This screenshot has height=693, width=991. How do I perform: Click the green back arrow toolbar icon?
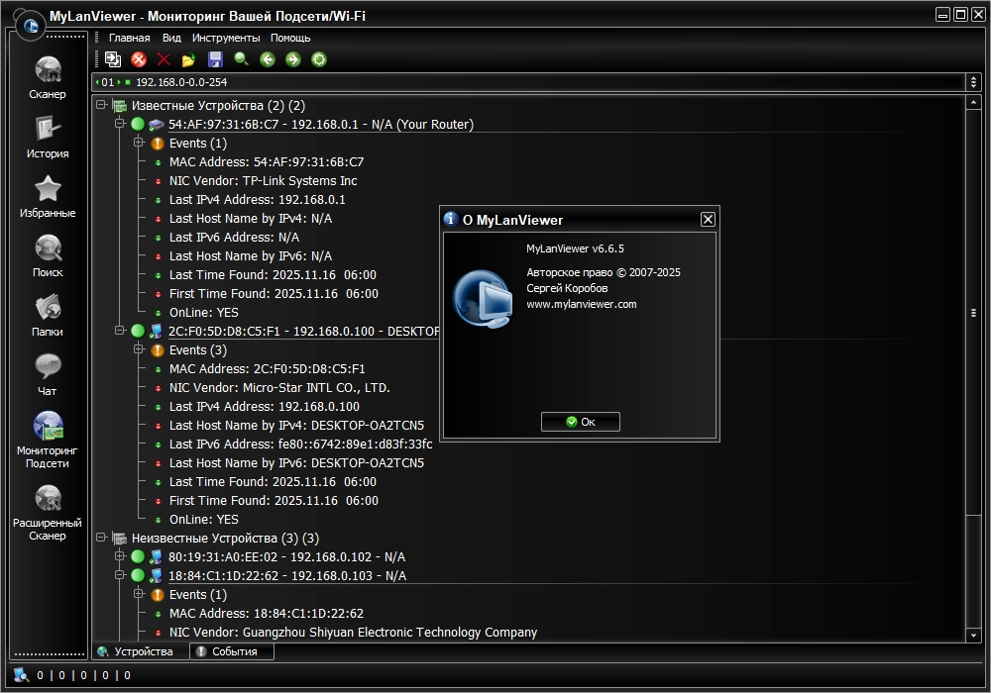[x=268, y=59]
